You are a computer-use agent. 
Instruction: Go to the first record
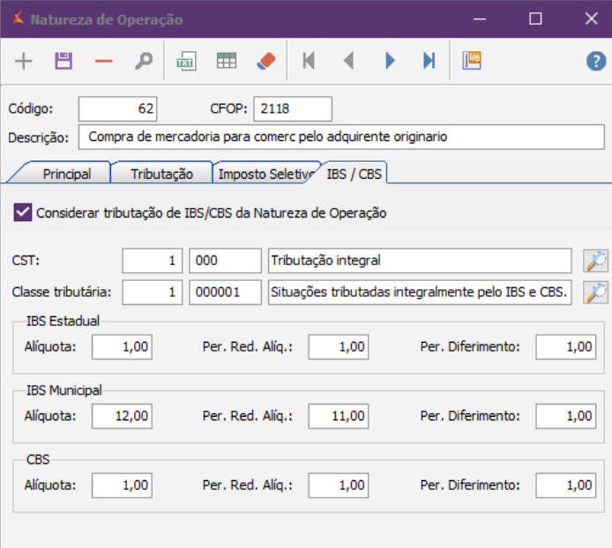click(x=309, y=61)
